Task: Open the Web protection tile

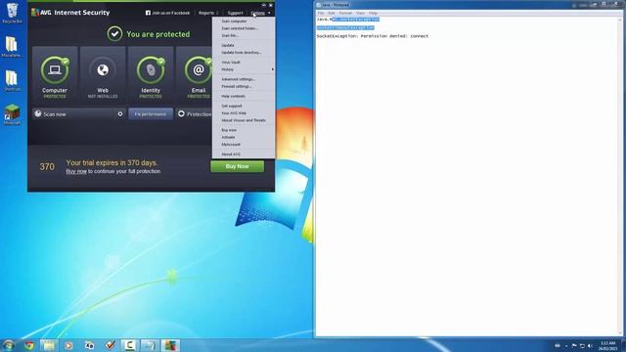Action: coord(103,75)
